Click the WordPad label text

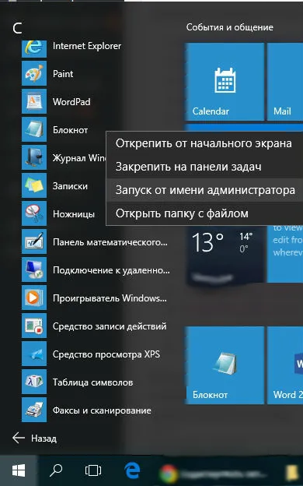71,102
